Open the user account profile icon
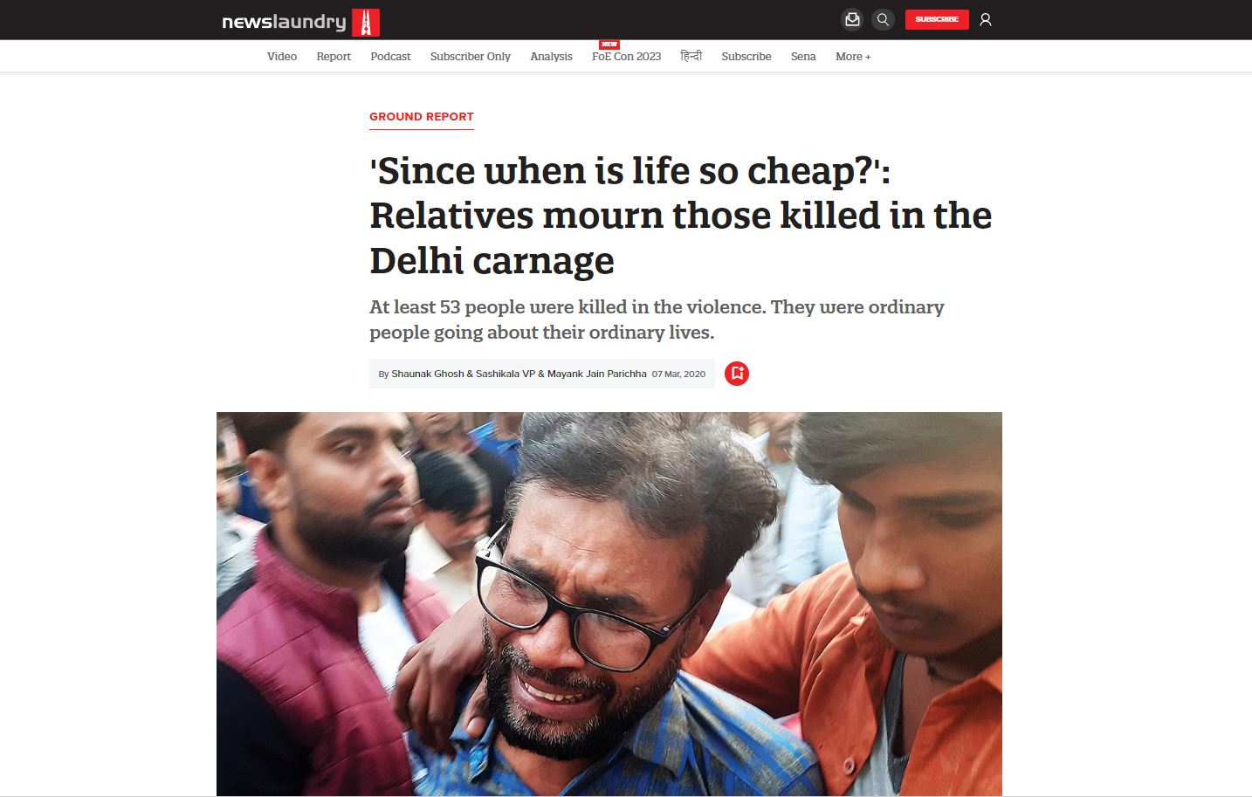 (x=986, y=19)
